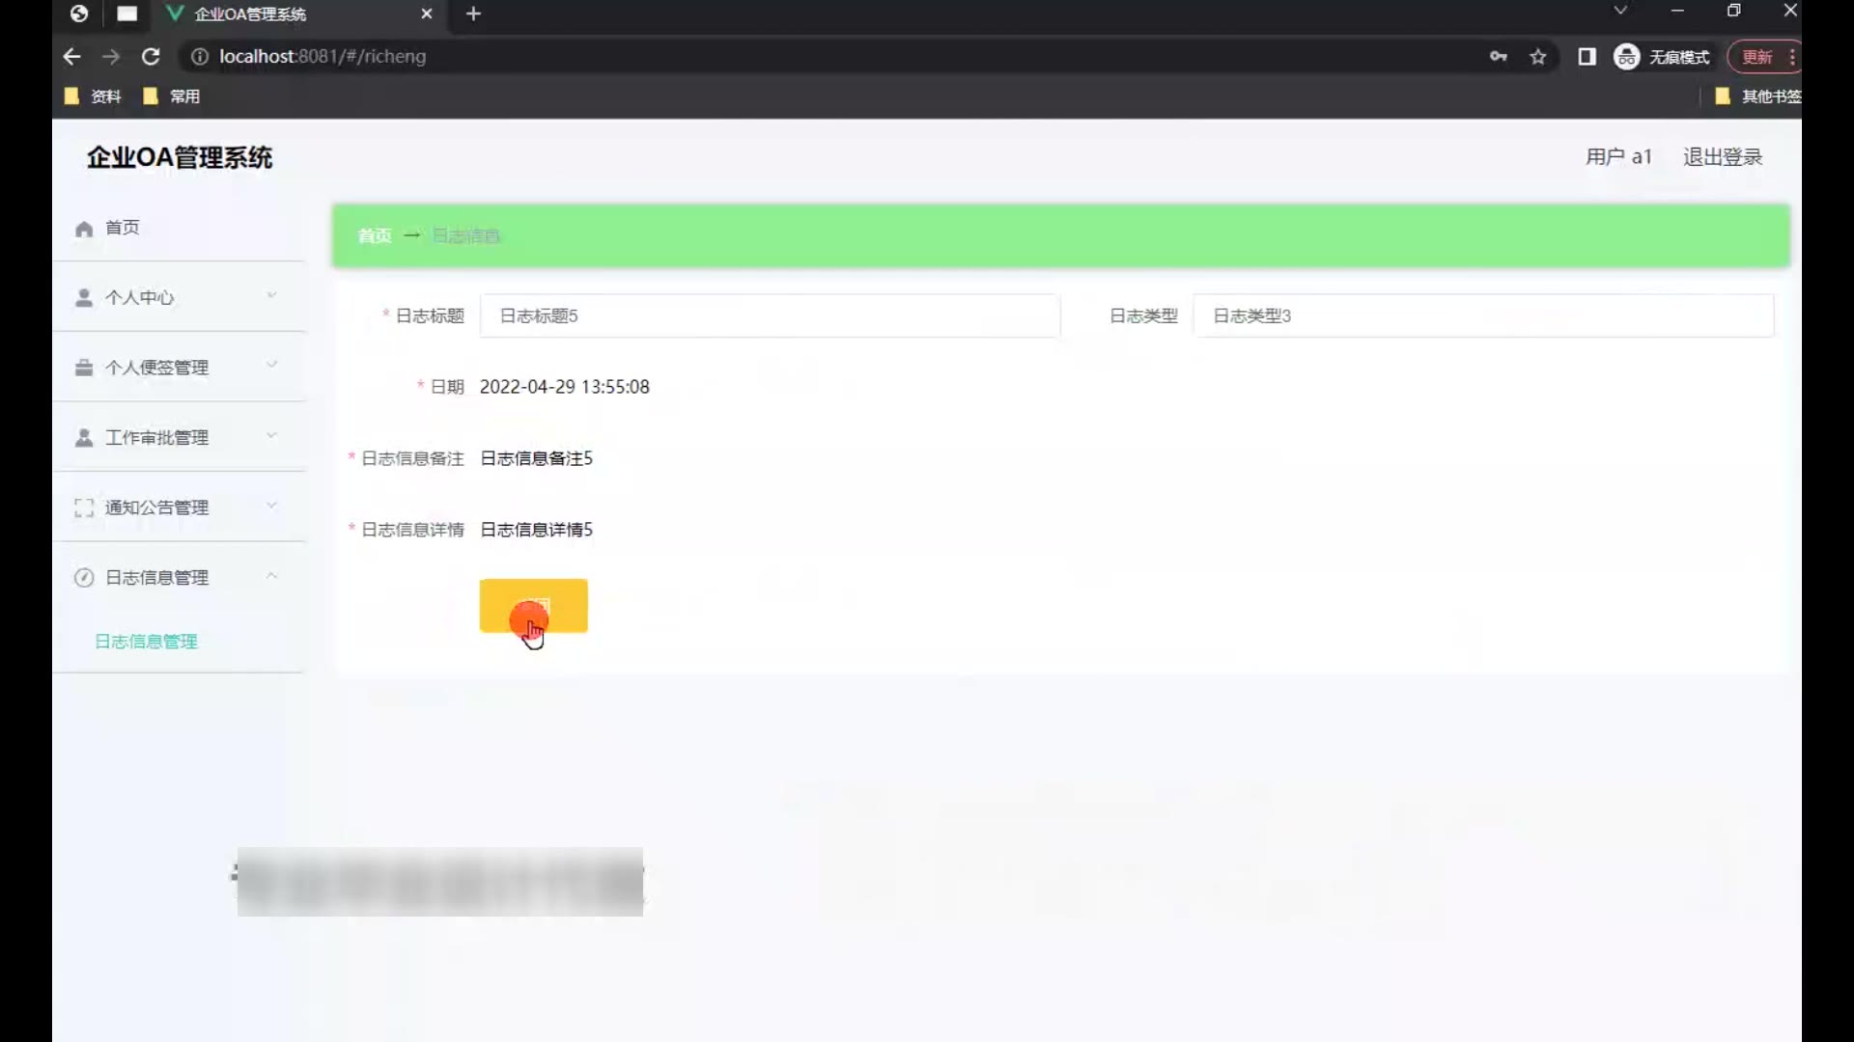This screenshot has width=1854, height=1042.
Task: Bookmark this page with the star icon
Action: tap(1538, 57)
